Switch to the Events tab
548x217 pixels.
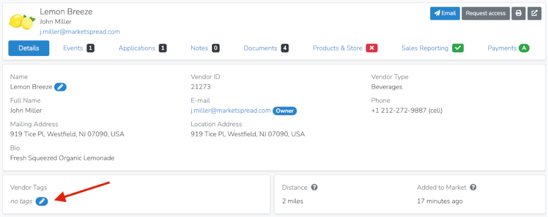pos(78,48)
